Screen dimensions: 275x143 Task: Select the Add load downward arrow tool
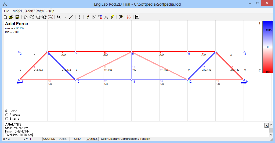pos(79,17)
